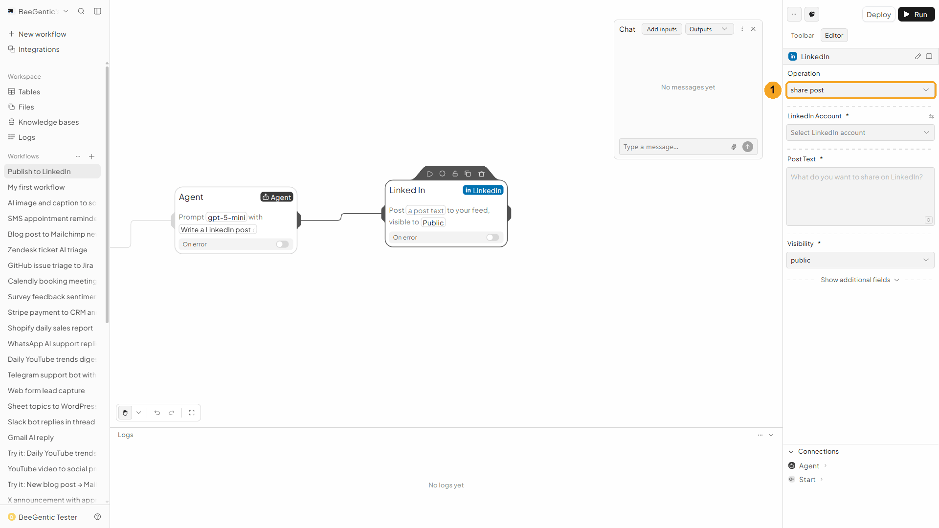Click the pencil icon to rename LinkedIn block

tap(917, 56)
